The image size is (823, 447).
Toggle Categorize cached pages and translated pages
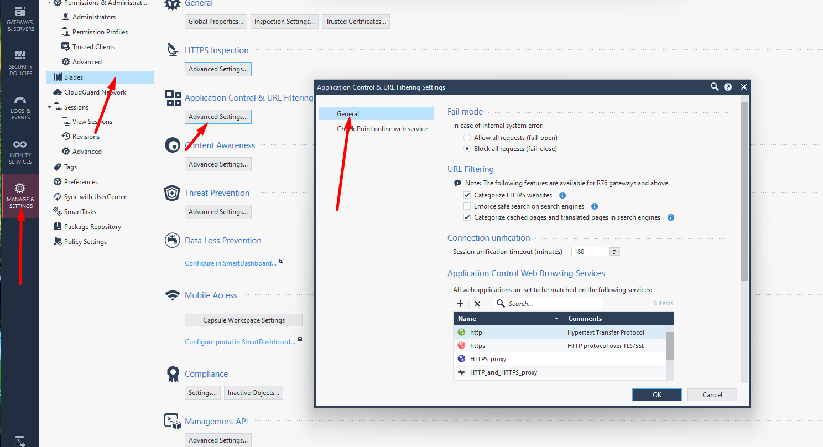467,217
